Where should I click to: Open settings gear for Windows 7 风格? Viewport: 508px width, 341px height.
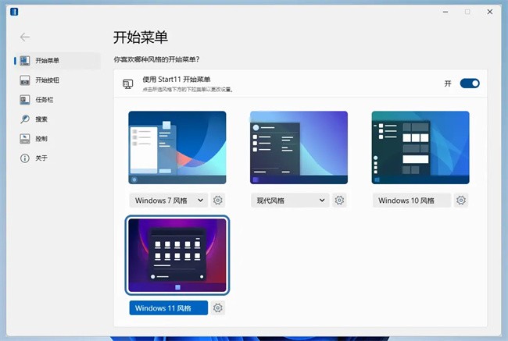coord(218,201)
